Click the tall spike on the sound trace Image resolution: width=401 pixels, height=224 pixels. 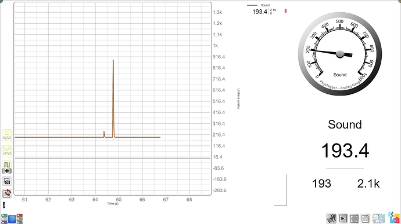click(x=113, y=98)
